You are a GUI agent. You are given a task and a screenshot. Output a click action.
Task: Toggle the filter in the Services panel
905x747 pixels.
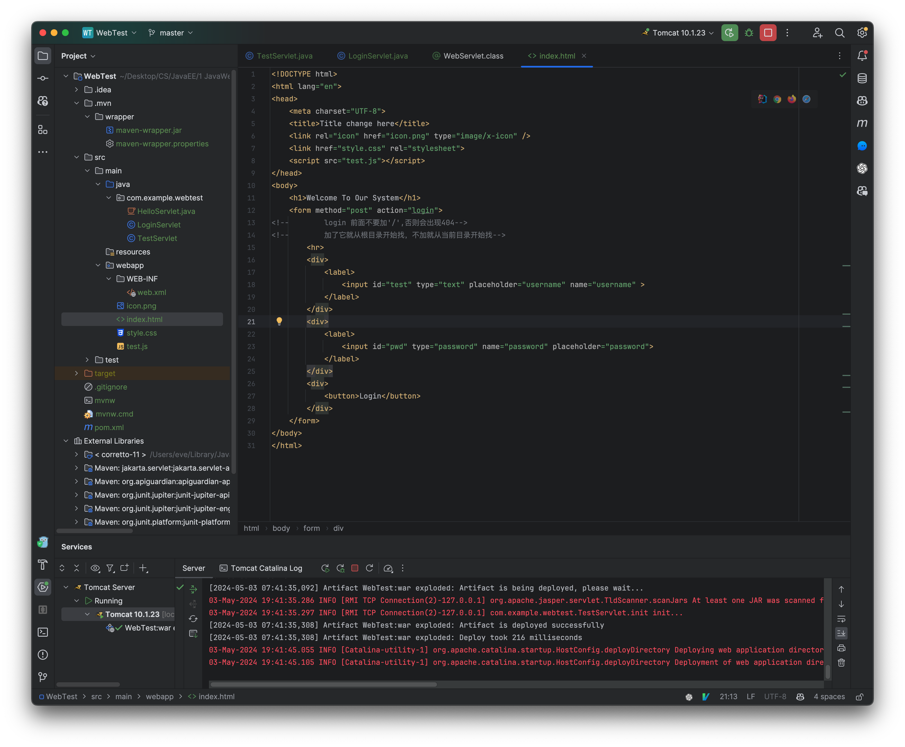110,568
